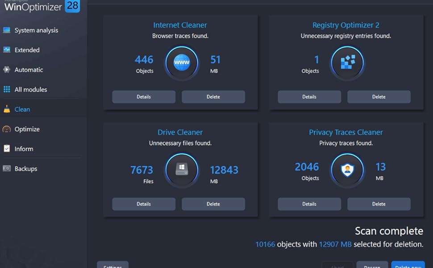Open the Settings panel

point(112,266)
